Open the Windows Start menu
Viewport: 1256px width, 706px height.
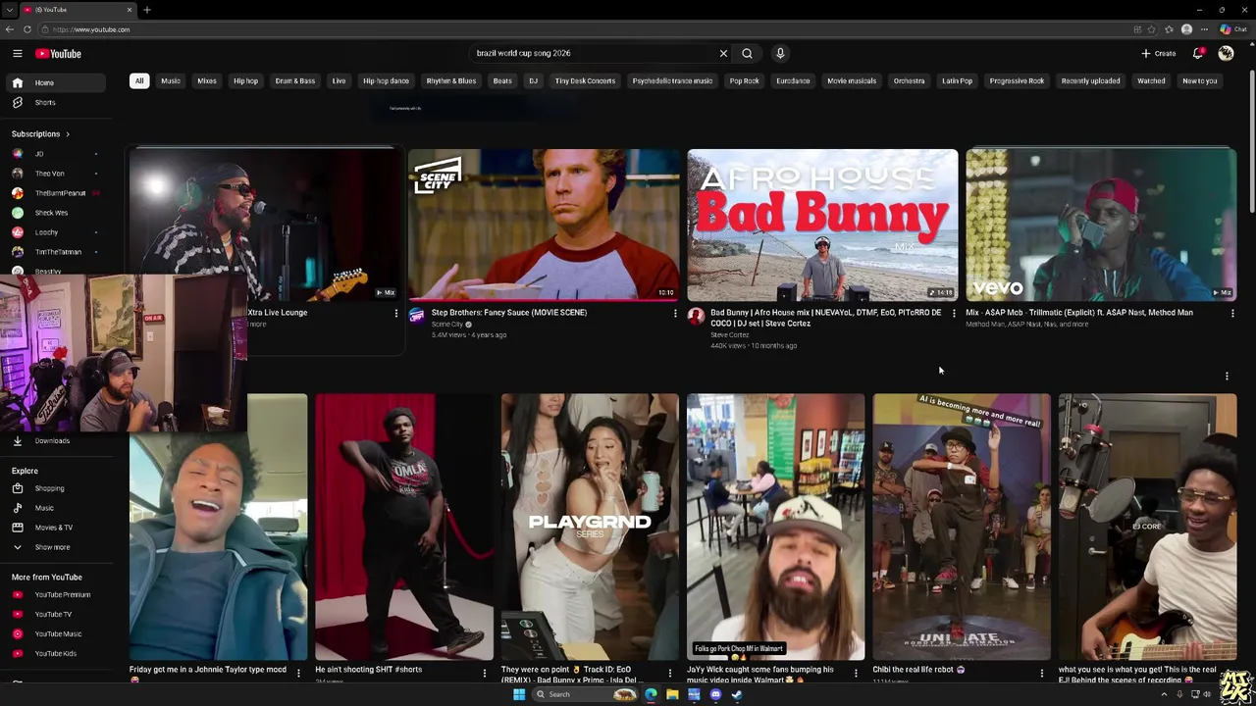pyautogui.click(x=519, y=694)
